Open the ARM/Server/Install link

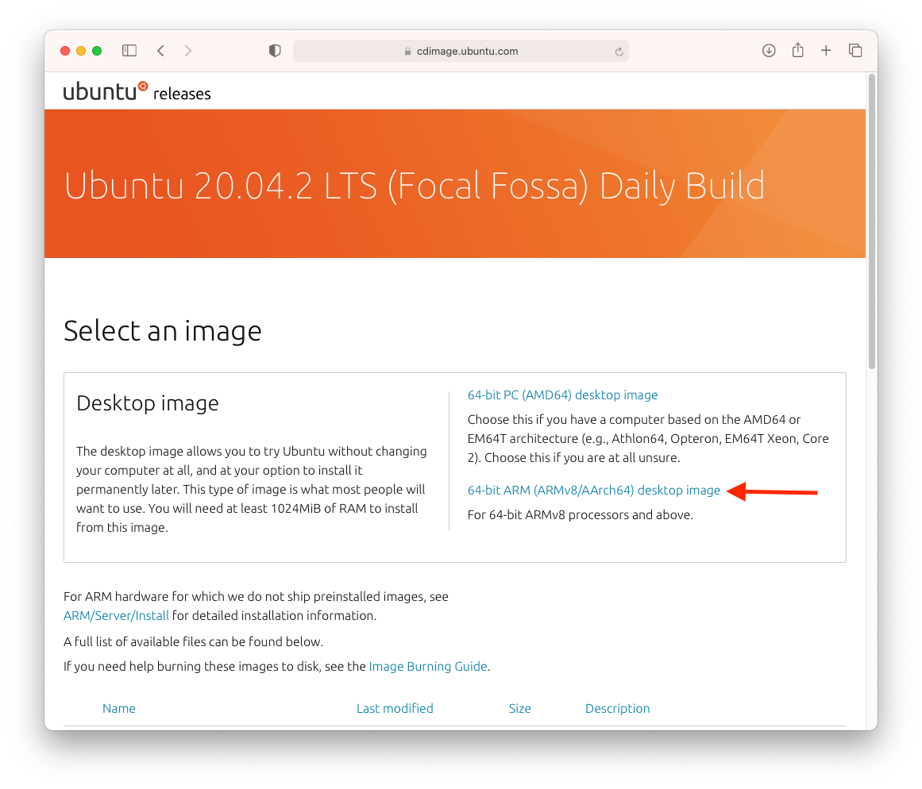coord(116,615)
